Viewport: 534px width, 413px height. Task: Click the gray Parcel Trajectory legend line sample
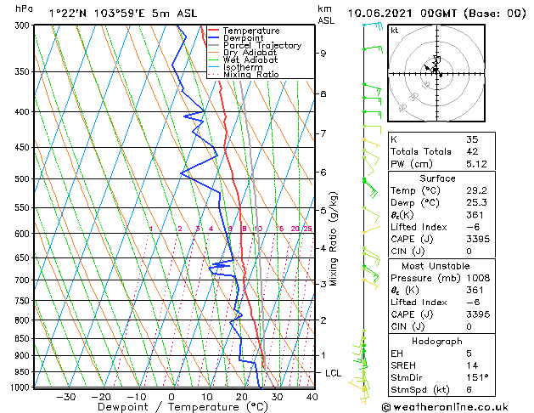point(214,45)
